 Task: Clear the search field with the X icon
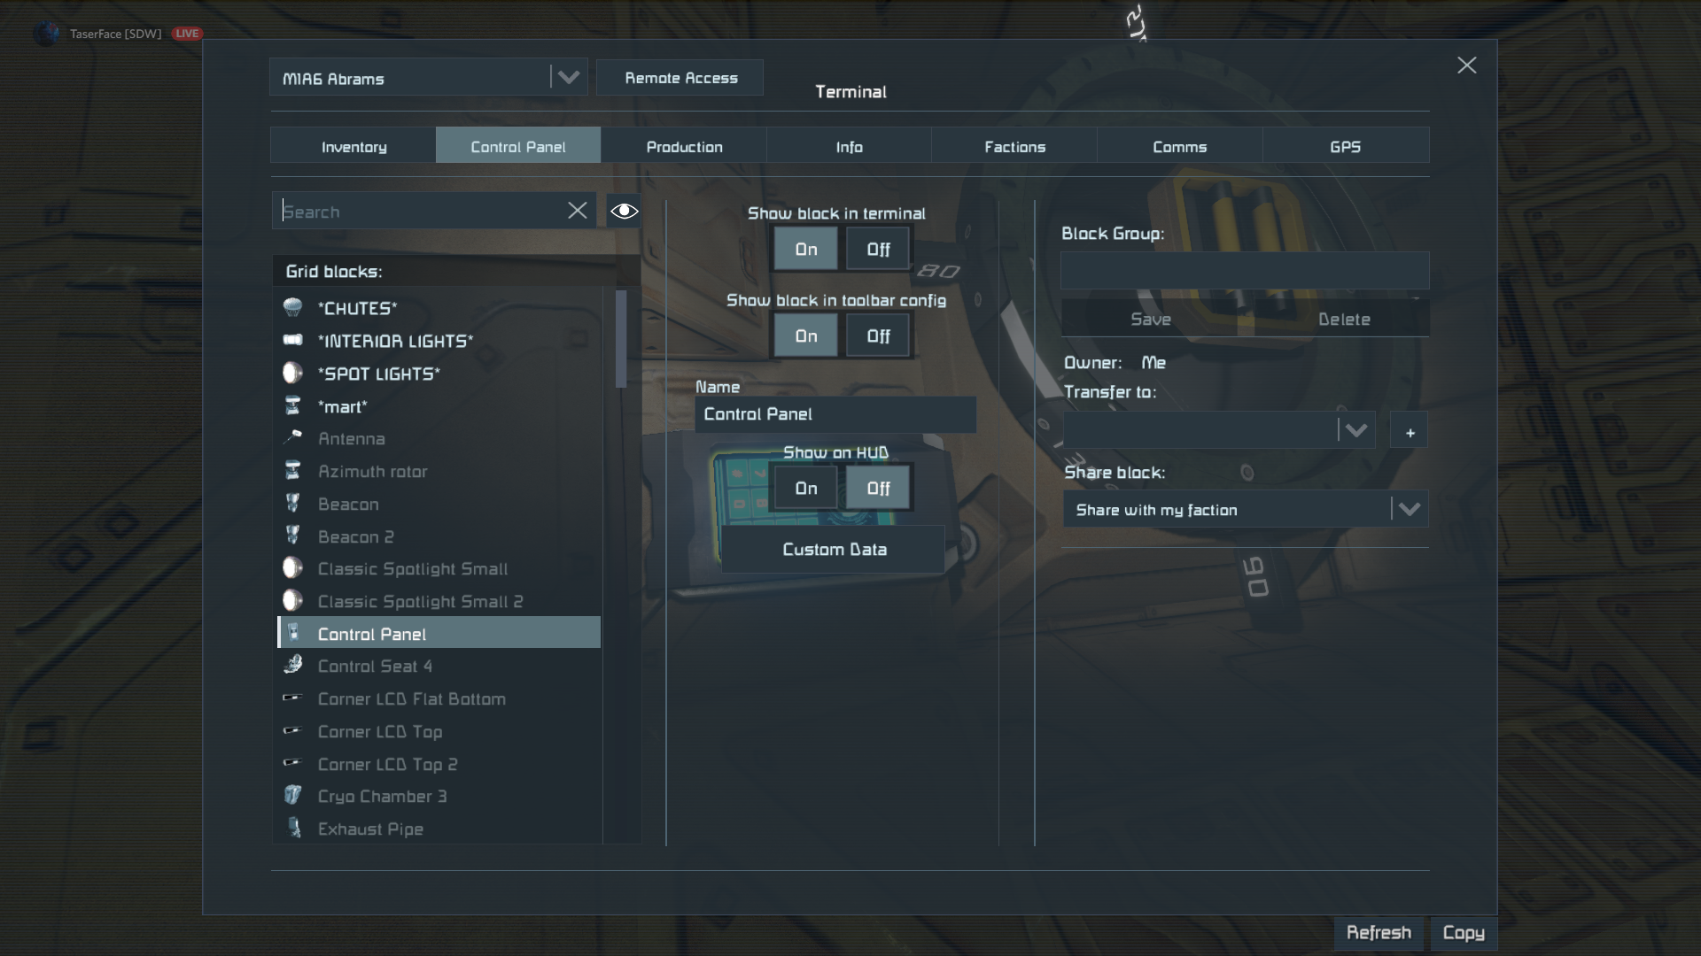[x=578, y=211]
